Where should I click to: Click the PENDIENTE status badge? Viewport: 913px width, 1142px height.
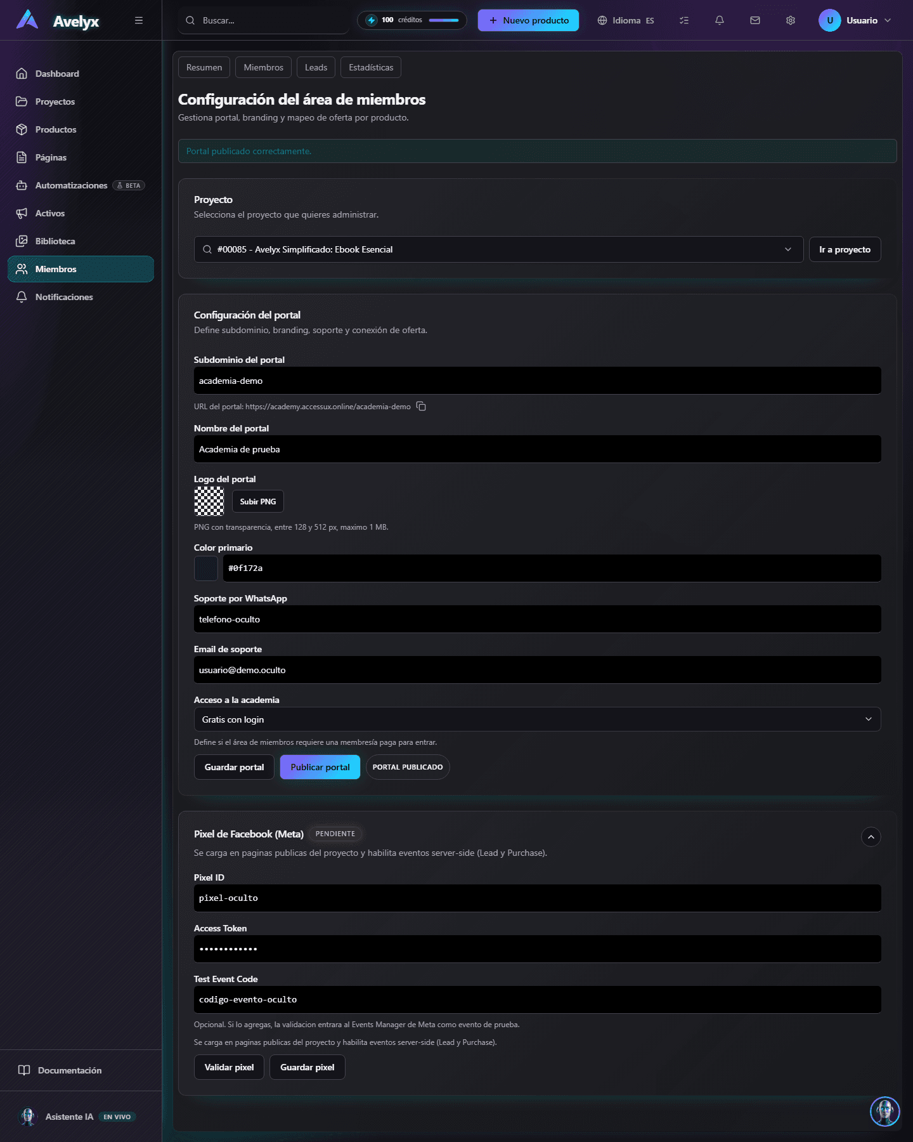coord(335,834)
